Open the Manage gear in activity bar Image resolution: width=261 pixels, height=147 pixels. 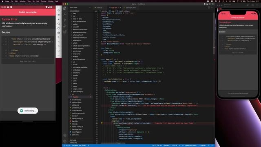pyautogui.click(x=65, y=141)
